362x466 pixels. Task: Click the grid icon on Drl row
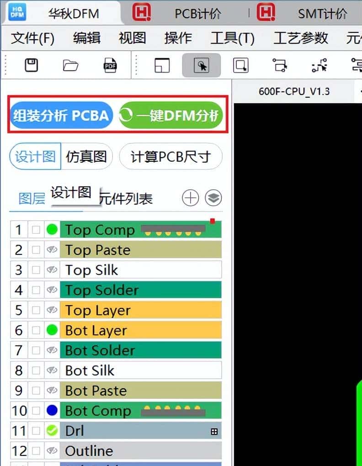tap(214, 432)
